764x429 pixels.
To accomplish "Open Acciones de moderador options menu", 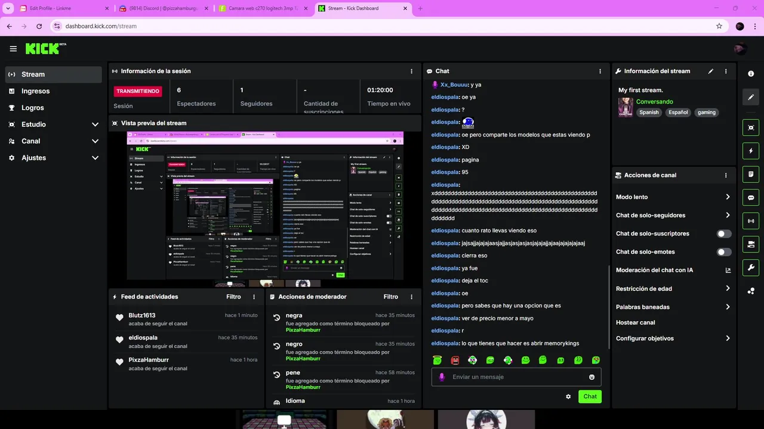I will [x=411, y=297].
